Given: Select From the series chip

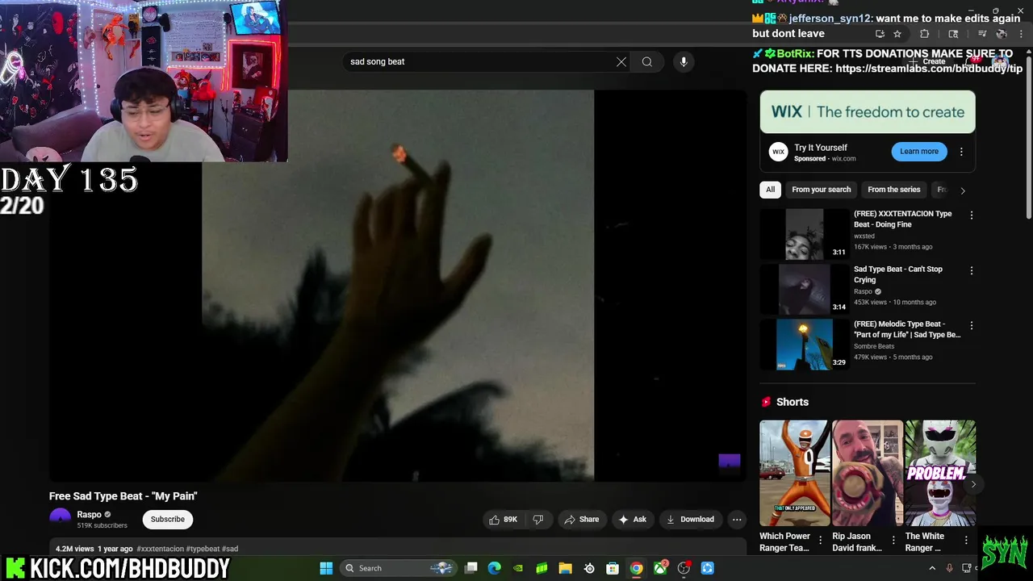Looking at the screenshot, I should [x=893, y=190].
